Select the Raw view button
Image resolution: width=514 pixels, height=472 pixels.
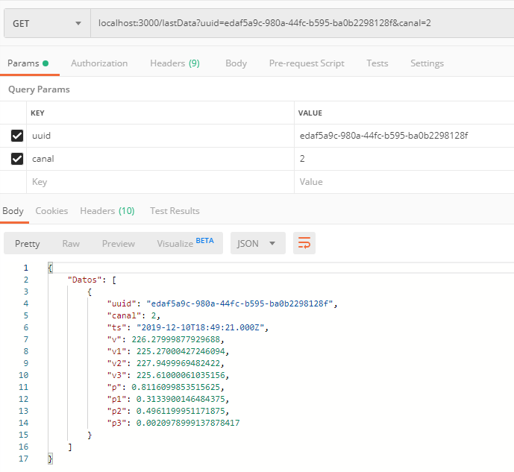[71, 244]
